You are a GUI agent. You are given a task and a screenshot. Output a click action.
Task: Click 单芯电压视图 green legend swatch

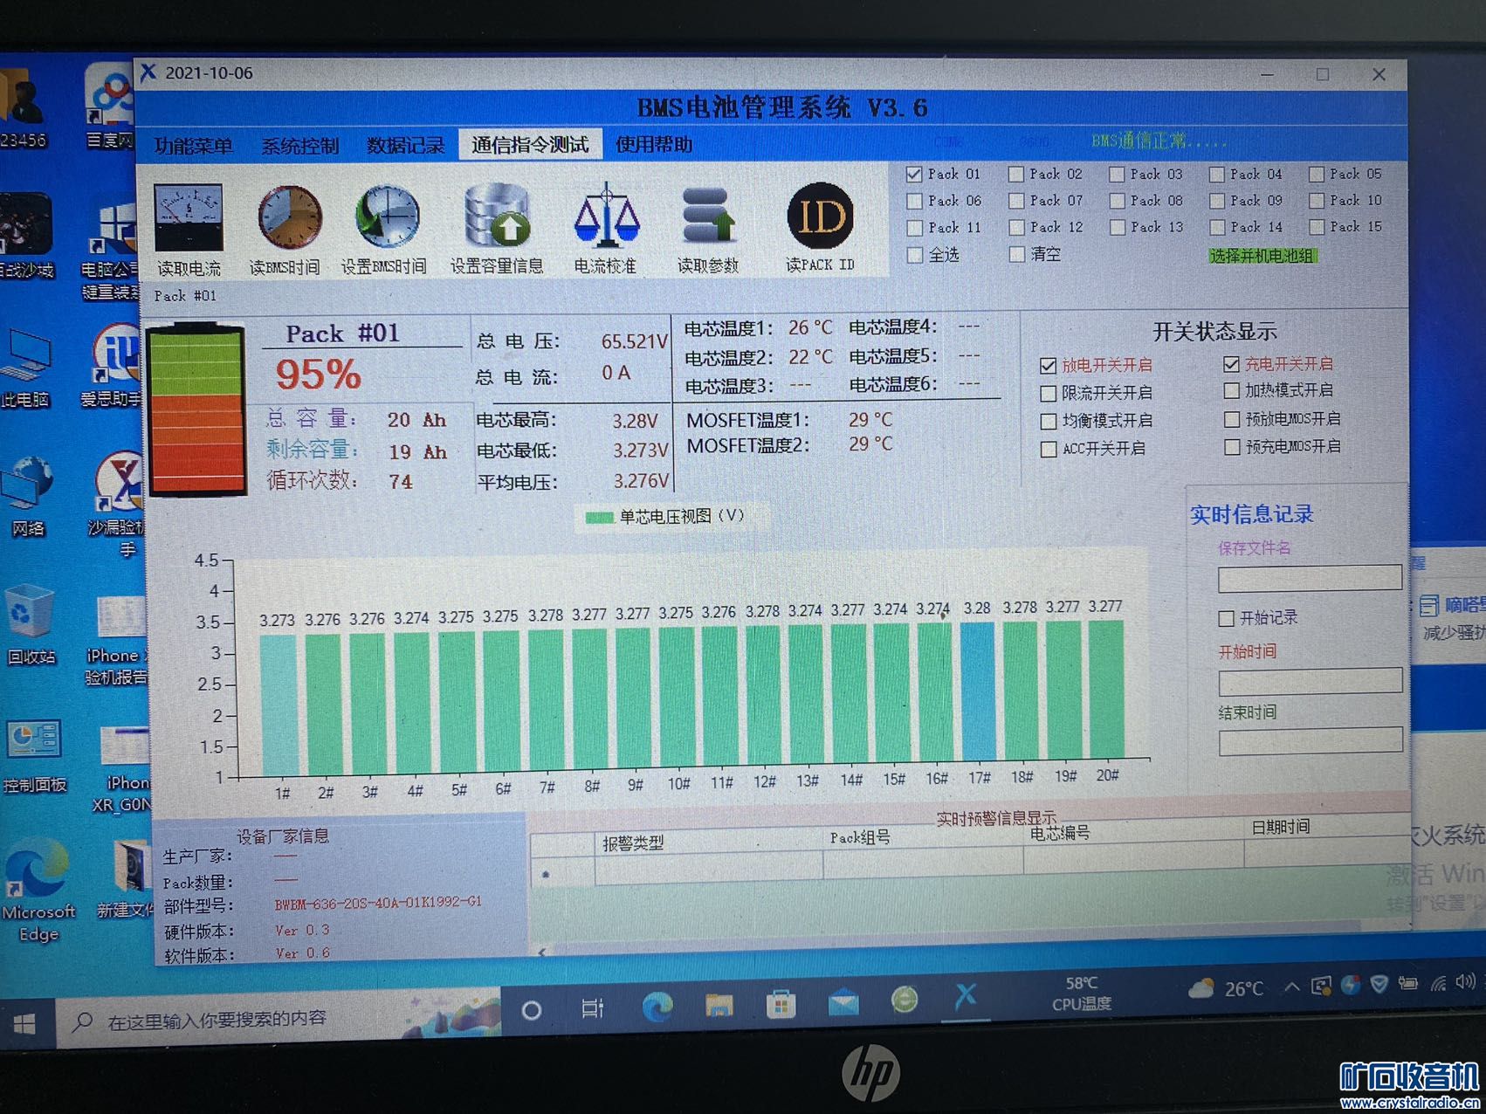click(x=599, y=518)
